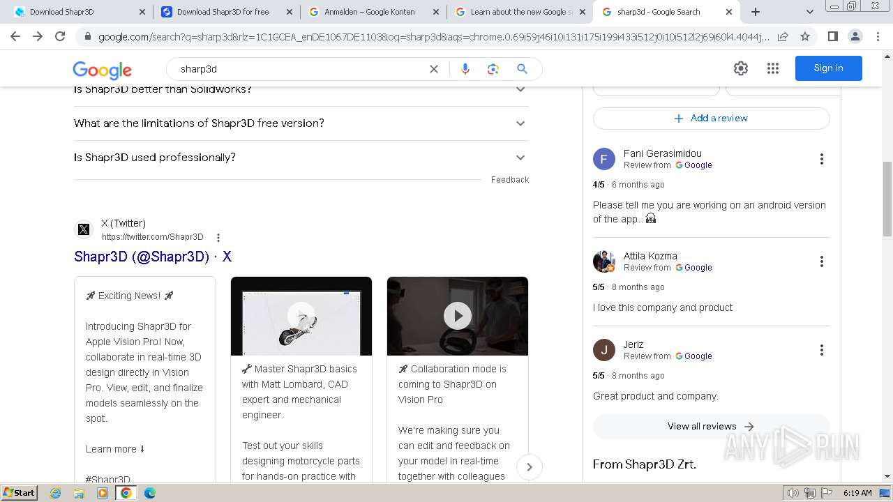Expand 'limitations of Shapr3D free version' question
893x502 pixels.
301,123
